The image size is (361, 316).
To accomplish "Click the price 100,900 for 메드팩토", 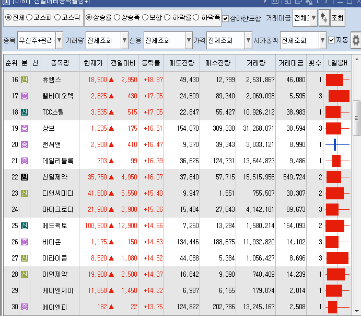I will coord(96,225).
